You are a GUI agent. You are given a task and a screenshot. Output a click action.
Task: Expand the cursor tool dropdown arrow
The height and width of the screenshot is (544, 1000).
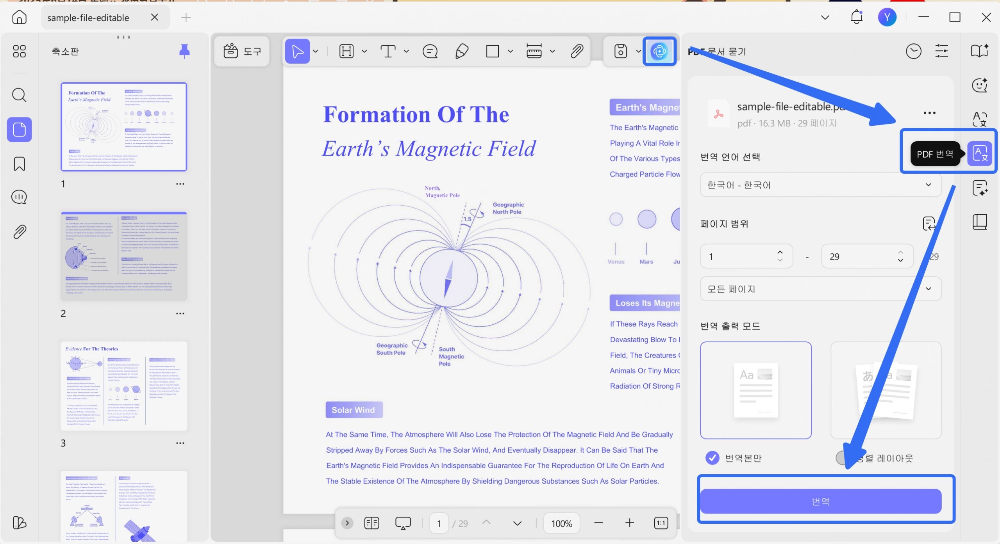tap(316, 51)
